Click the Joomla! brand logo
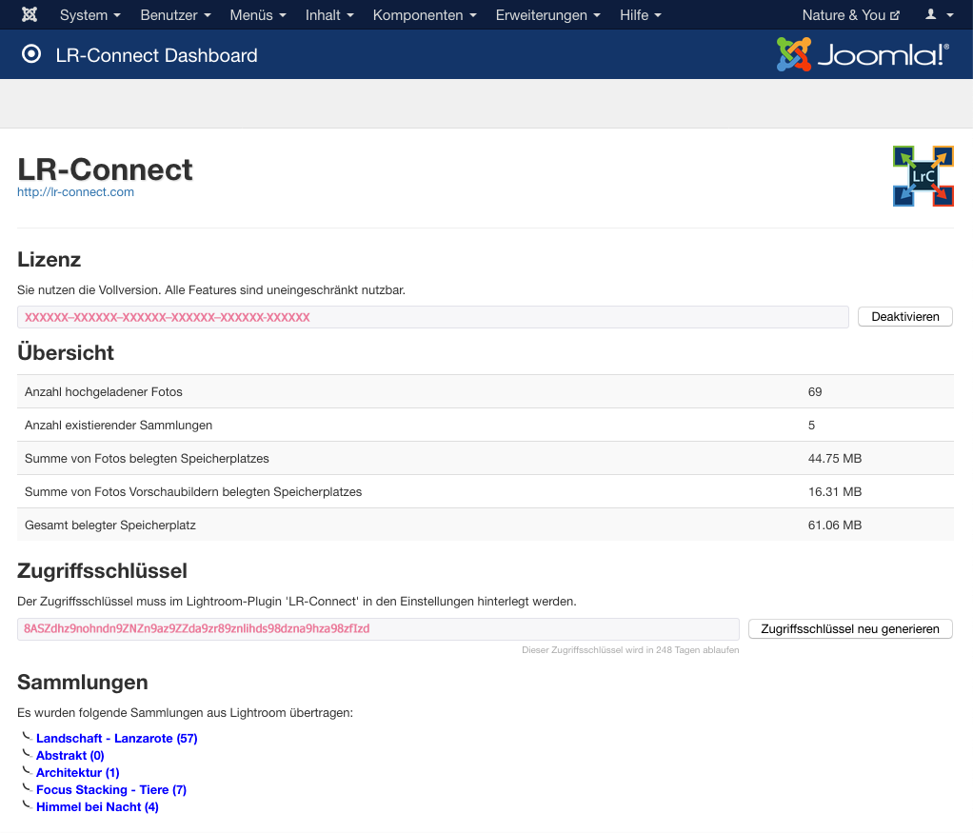This screenshot has height=833, width=973. [x=863, y=55]
